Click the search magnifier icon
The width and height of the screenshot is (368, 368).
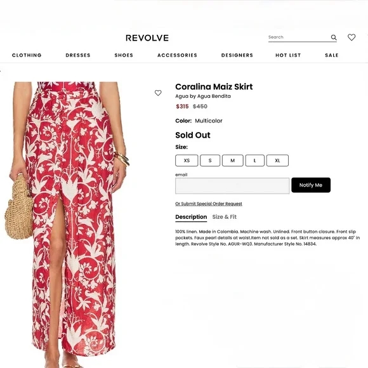point(334,37)
